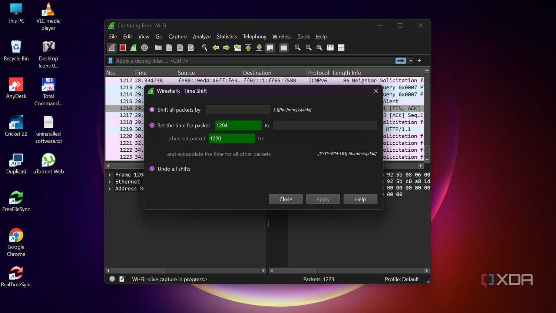Expand the Address Resolution tree item
Image resolution: width=556 pixels, height=313 pixels.
(x=110, y=189)
